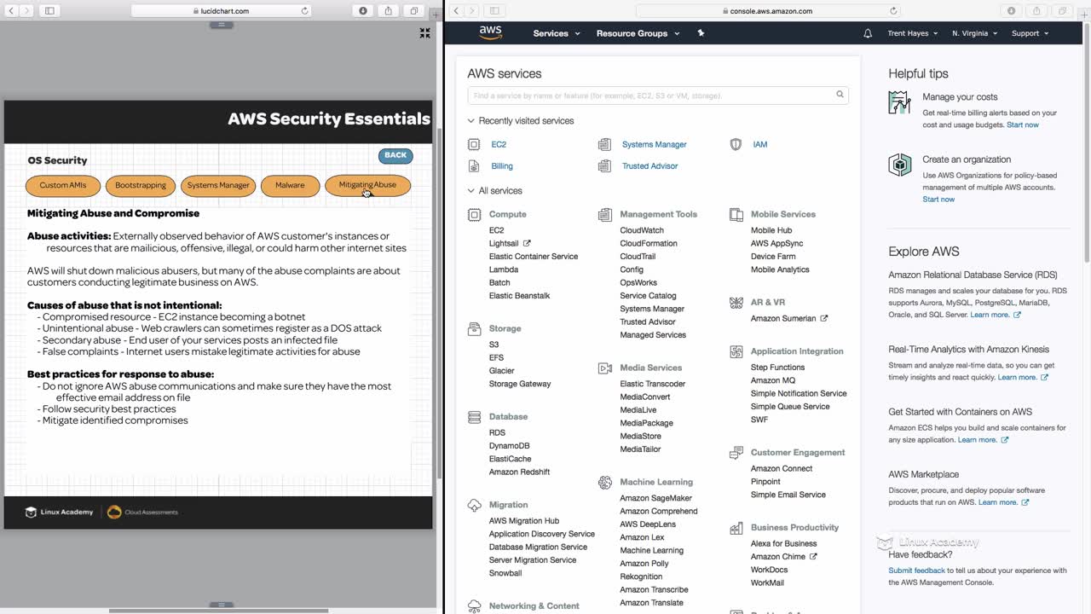The height and width of the screenshot is (614, 1091).
Task: Click the console.aws.amazon.com address bar
Action: click(x=767, y=11)
